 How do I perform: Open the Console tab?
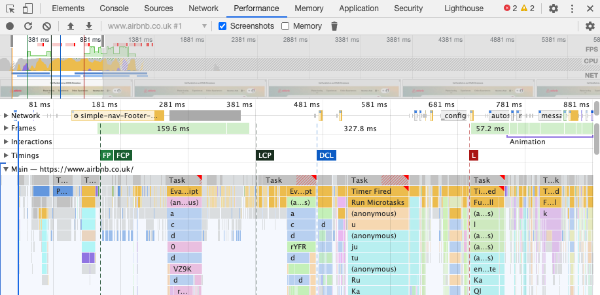point(114,8)
